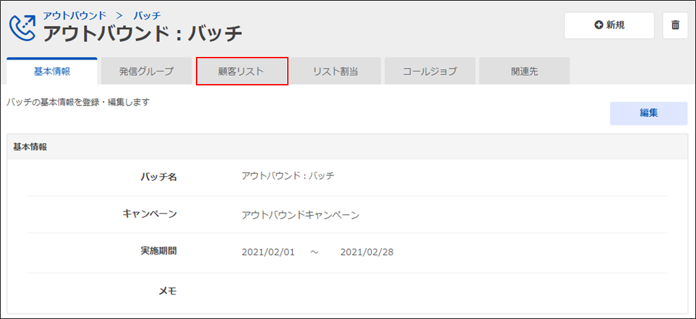Click the メモ field label

coord(168,291)
